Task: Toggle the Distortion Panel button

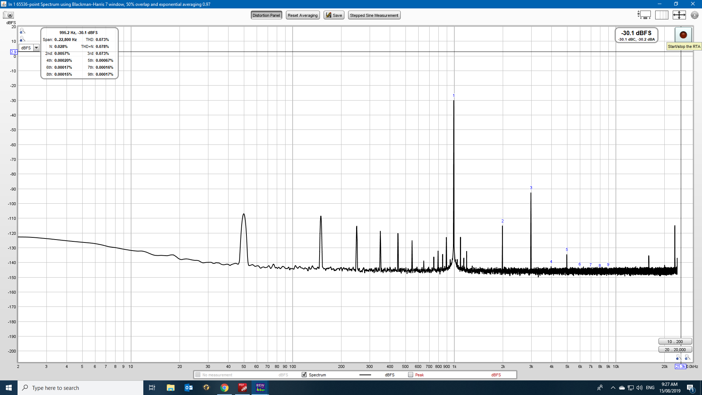Action: (x=266, y=15)
